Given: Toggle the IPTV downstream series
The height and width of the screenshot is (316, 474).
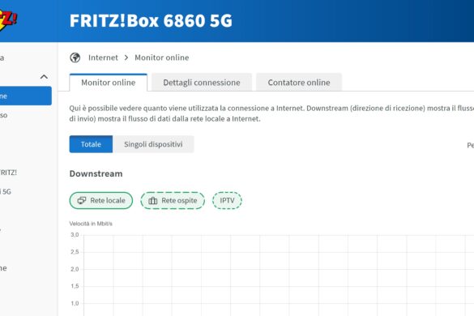Looking at the screenshot, I should pos(227,200).
